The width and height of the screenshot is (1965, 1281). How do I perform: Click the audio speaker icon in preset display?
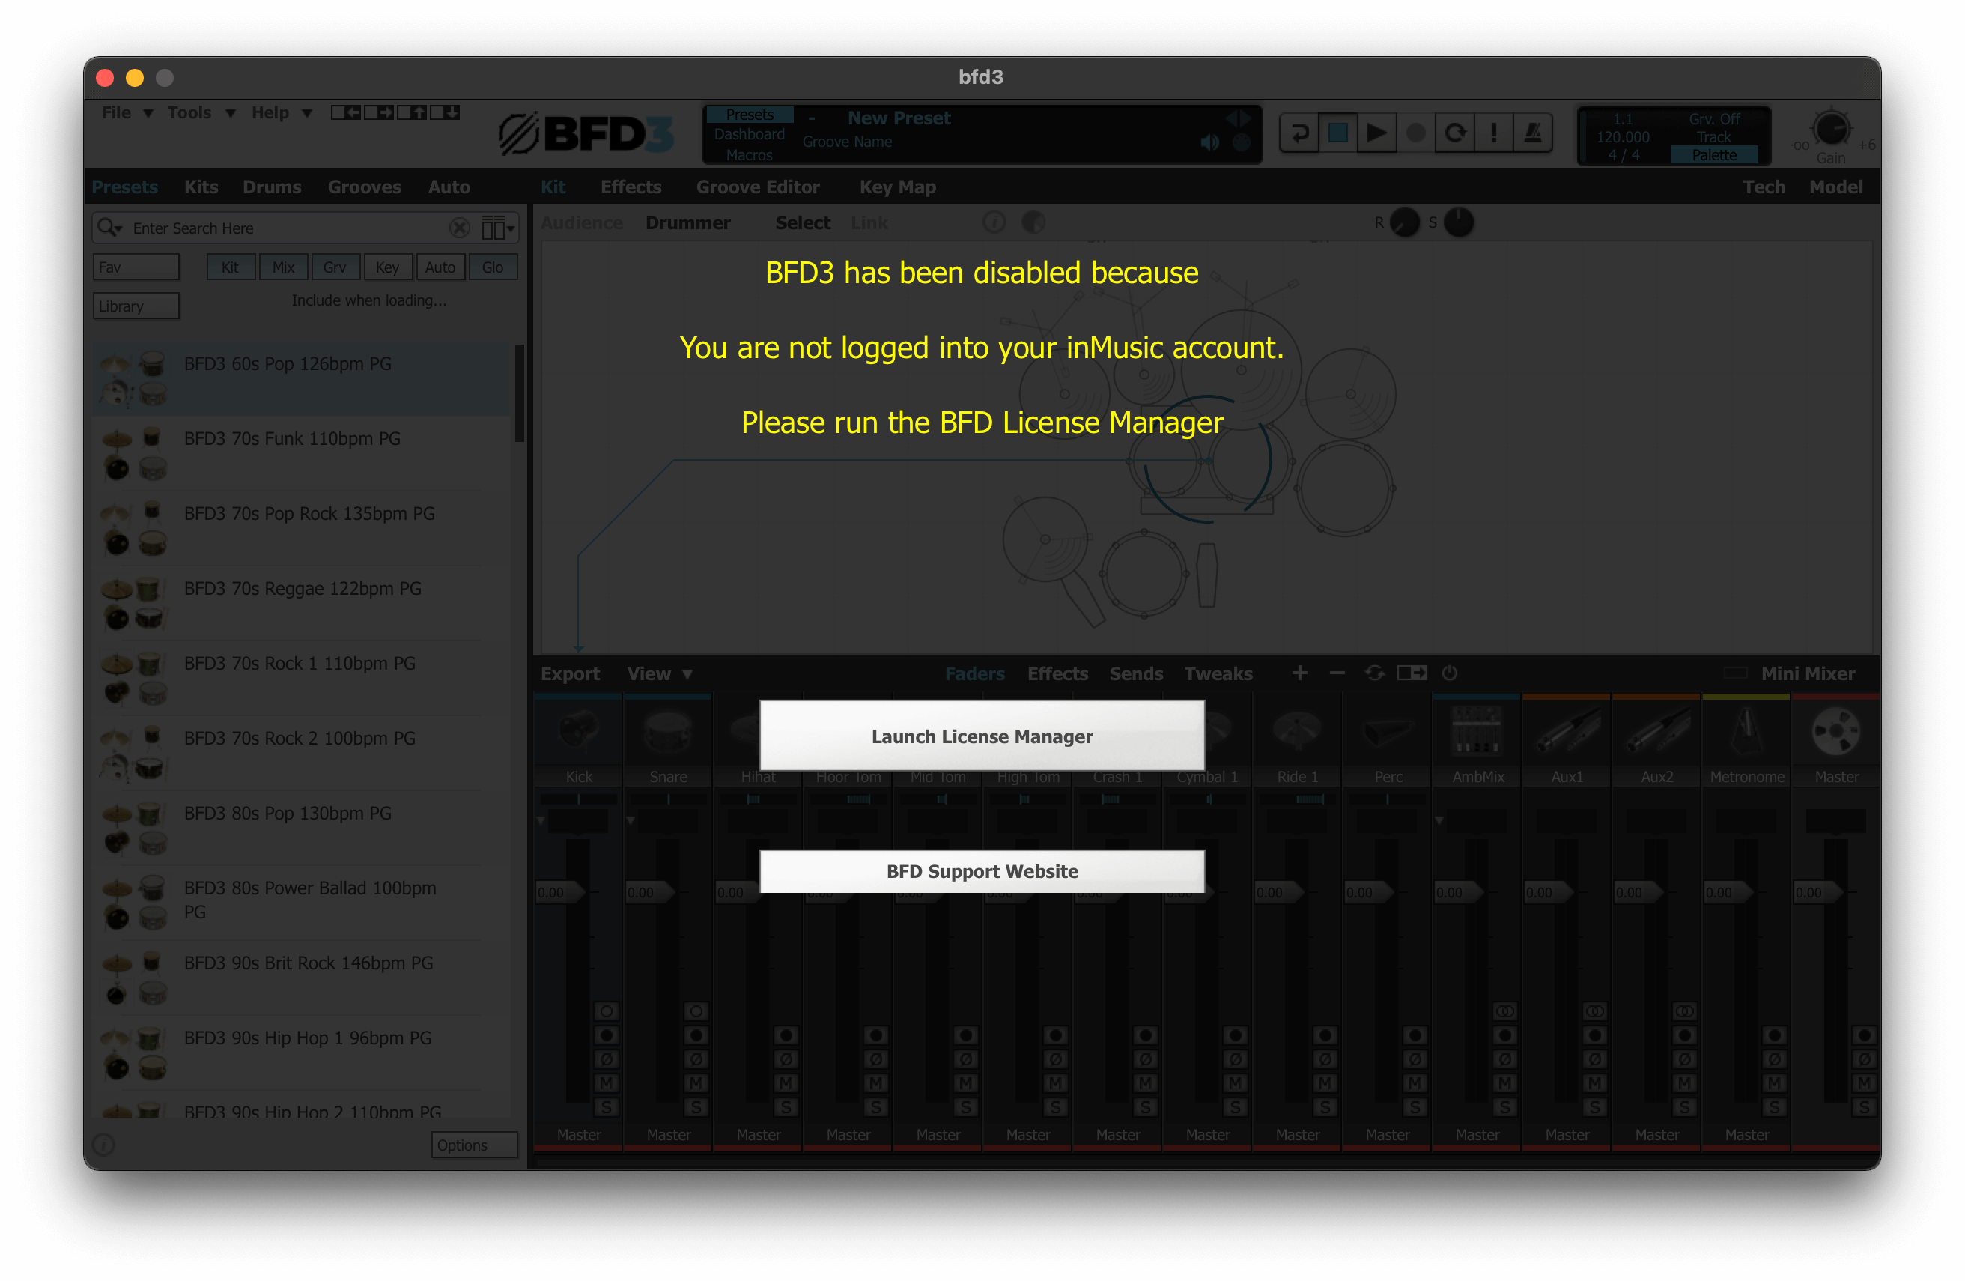pos(1209,143)
